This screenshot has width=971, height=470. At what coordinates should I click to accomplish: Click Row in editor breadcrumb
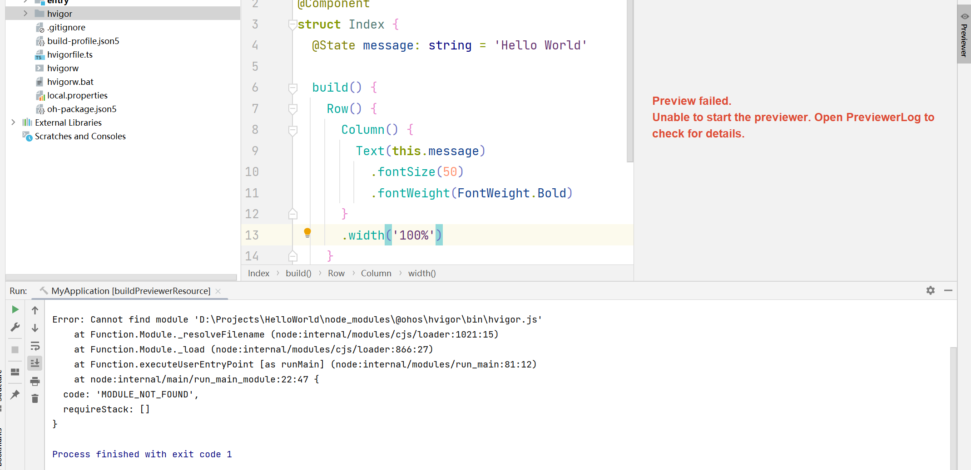[x=336, y=273]
